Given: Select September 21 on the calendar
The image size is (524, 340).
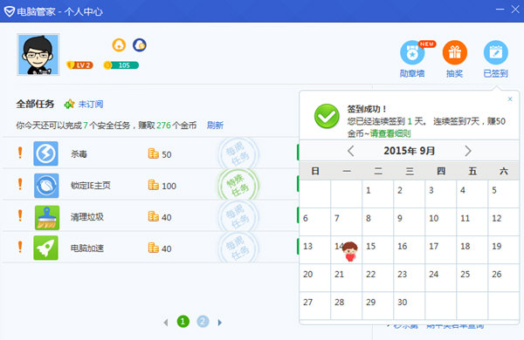Looking at the screenshot, I should tap(346, 278).
